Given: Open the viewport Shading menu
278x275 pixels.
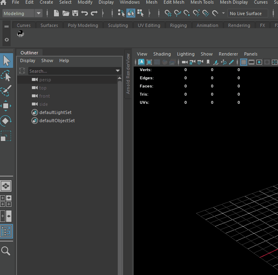Looking at the screenshot, I should (x=162, y=54).
